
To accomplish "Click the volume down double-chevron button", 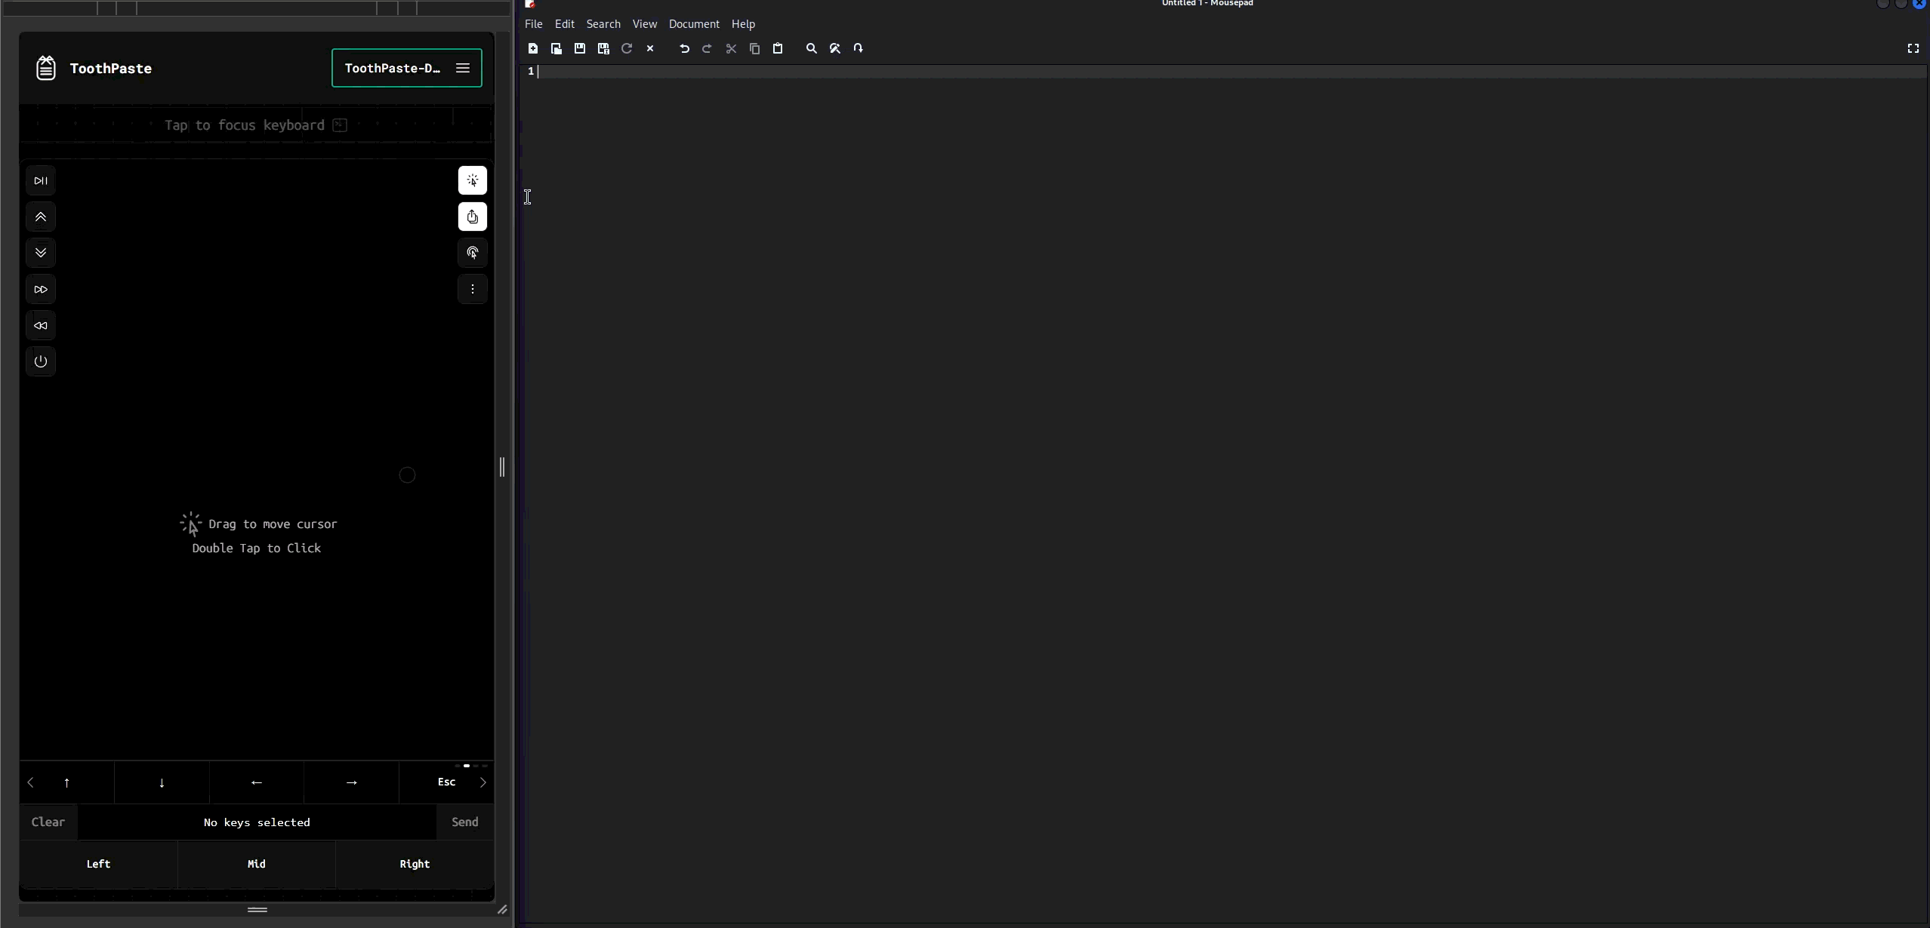I will coord(41,253).
